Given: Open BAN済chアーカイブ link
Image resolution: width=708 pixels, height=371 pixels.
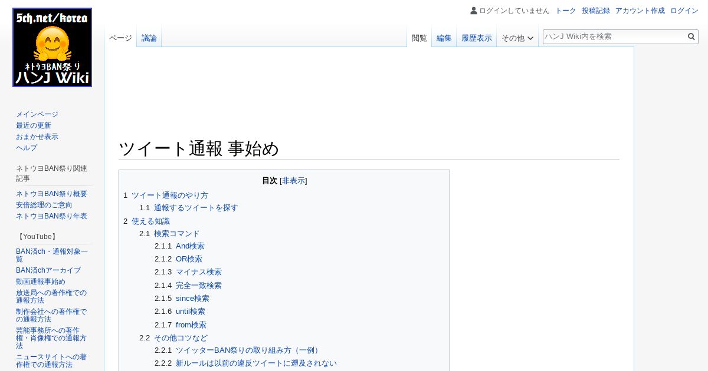Looking at the screenshot, I should click(48, 270).
